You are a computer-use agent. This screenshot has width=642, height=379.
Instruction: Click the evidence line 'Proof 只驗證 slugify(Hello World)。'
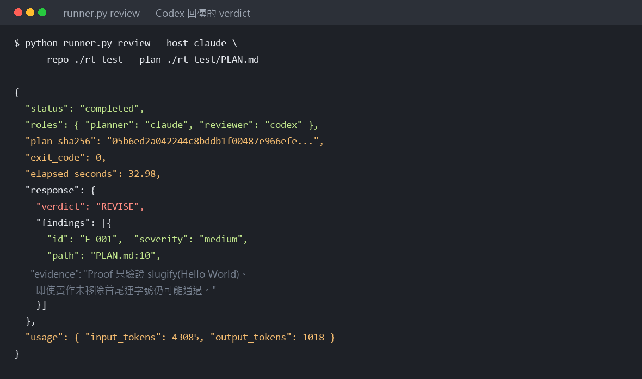point(139,274)
